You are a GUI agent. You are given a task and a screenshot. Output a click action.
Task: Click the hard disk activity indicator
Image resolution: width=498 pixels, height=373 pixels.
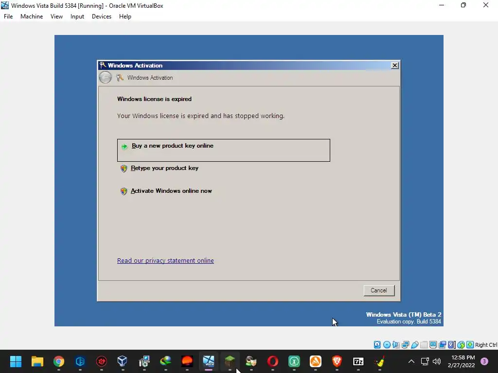click(x=377, y=345)
